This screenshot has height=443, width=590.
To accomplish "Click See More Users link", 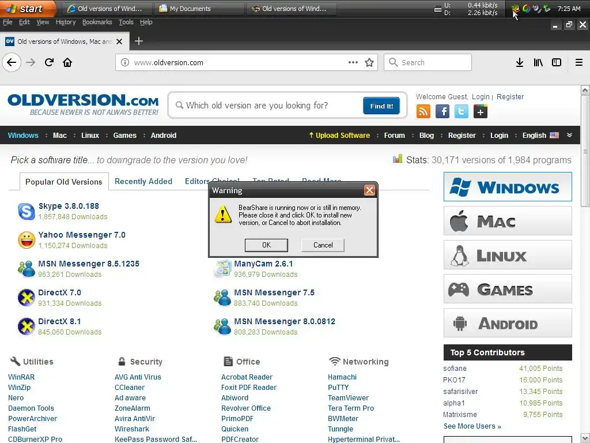I will (472, 426).
